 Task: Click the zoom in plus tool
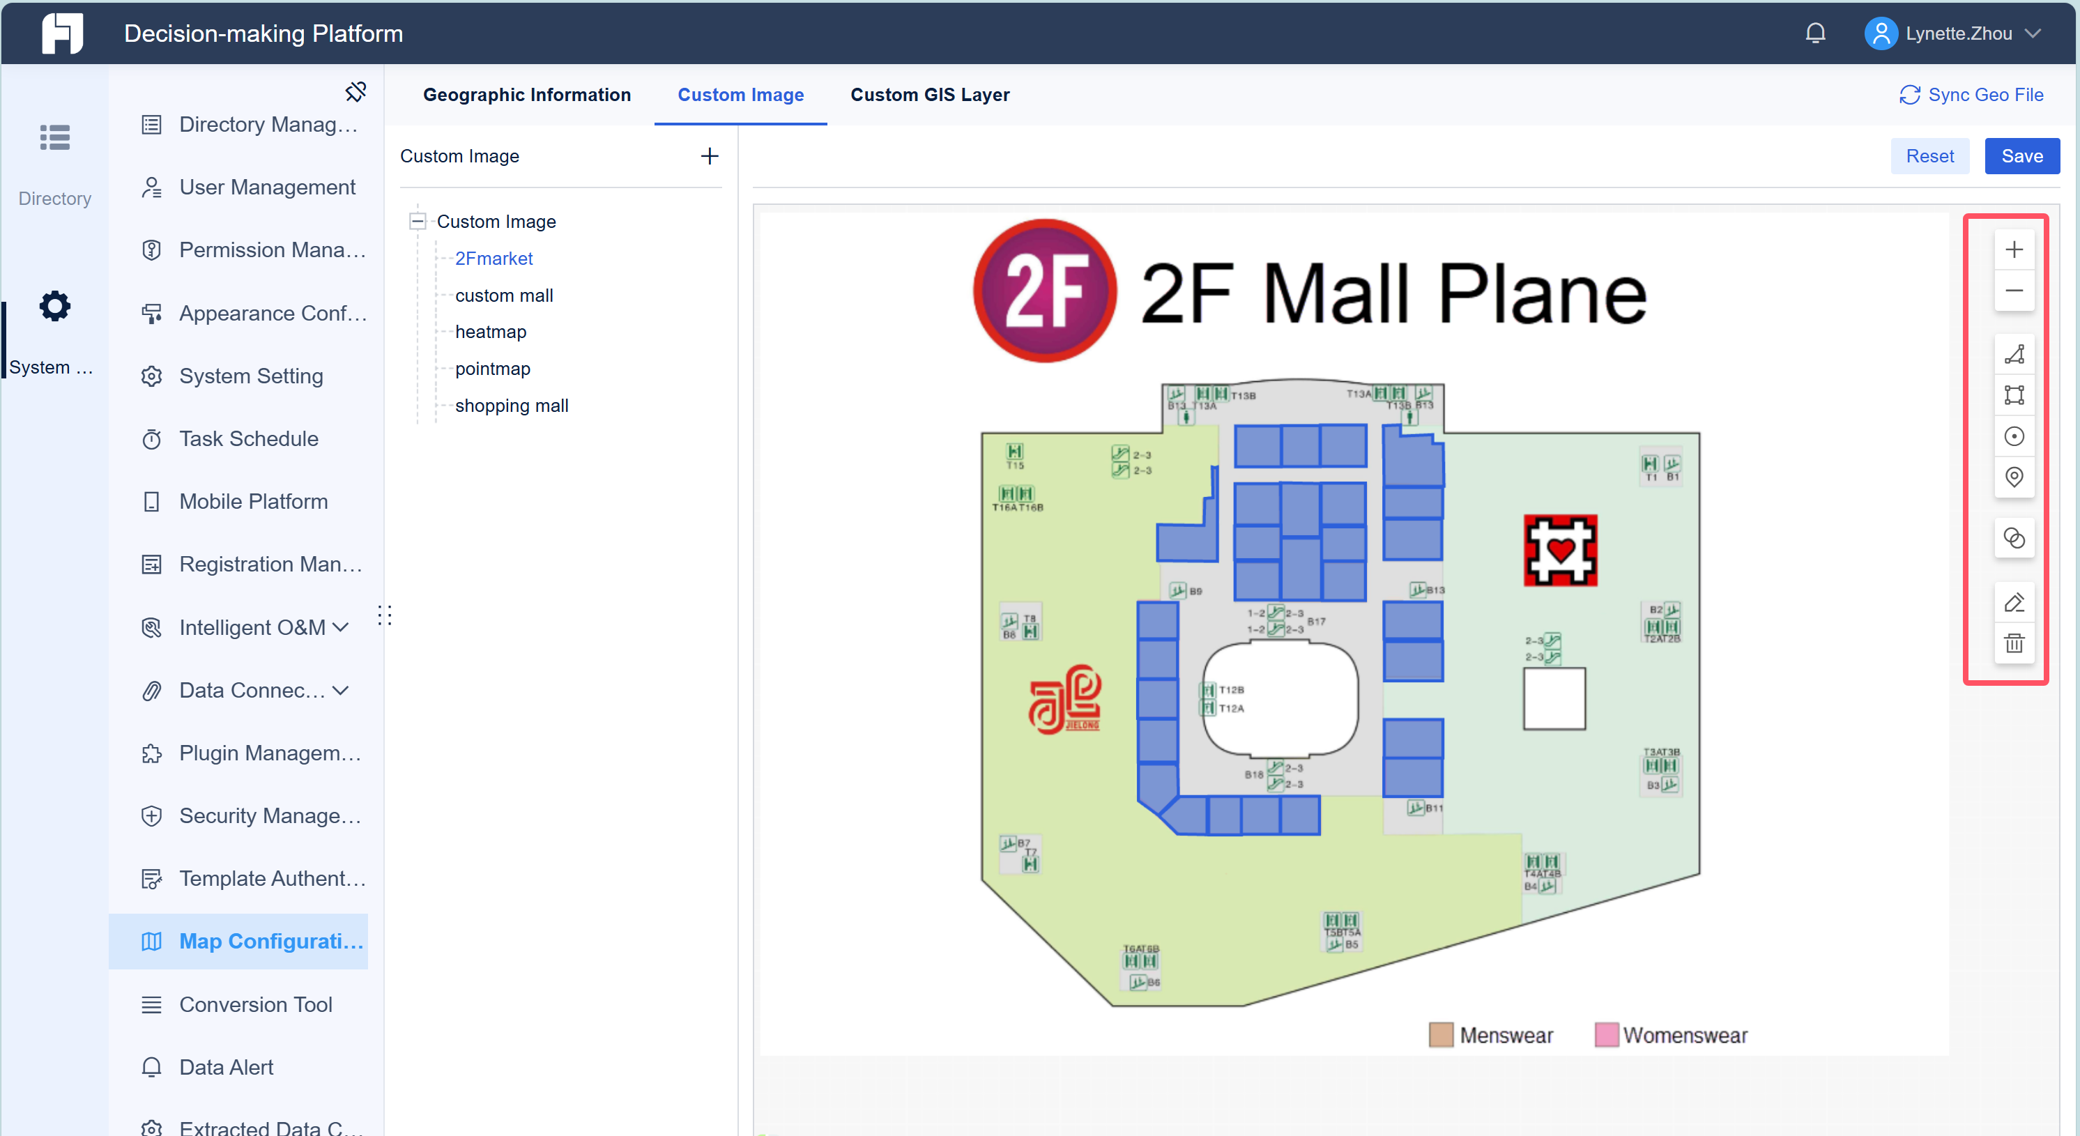point(2014,250)
